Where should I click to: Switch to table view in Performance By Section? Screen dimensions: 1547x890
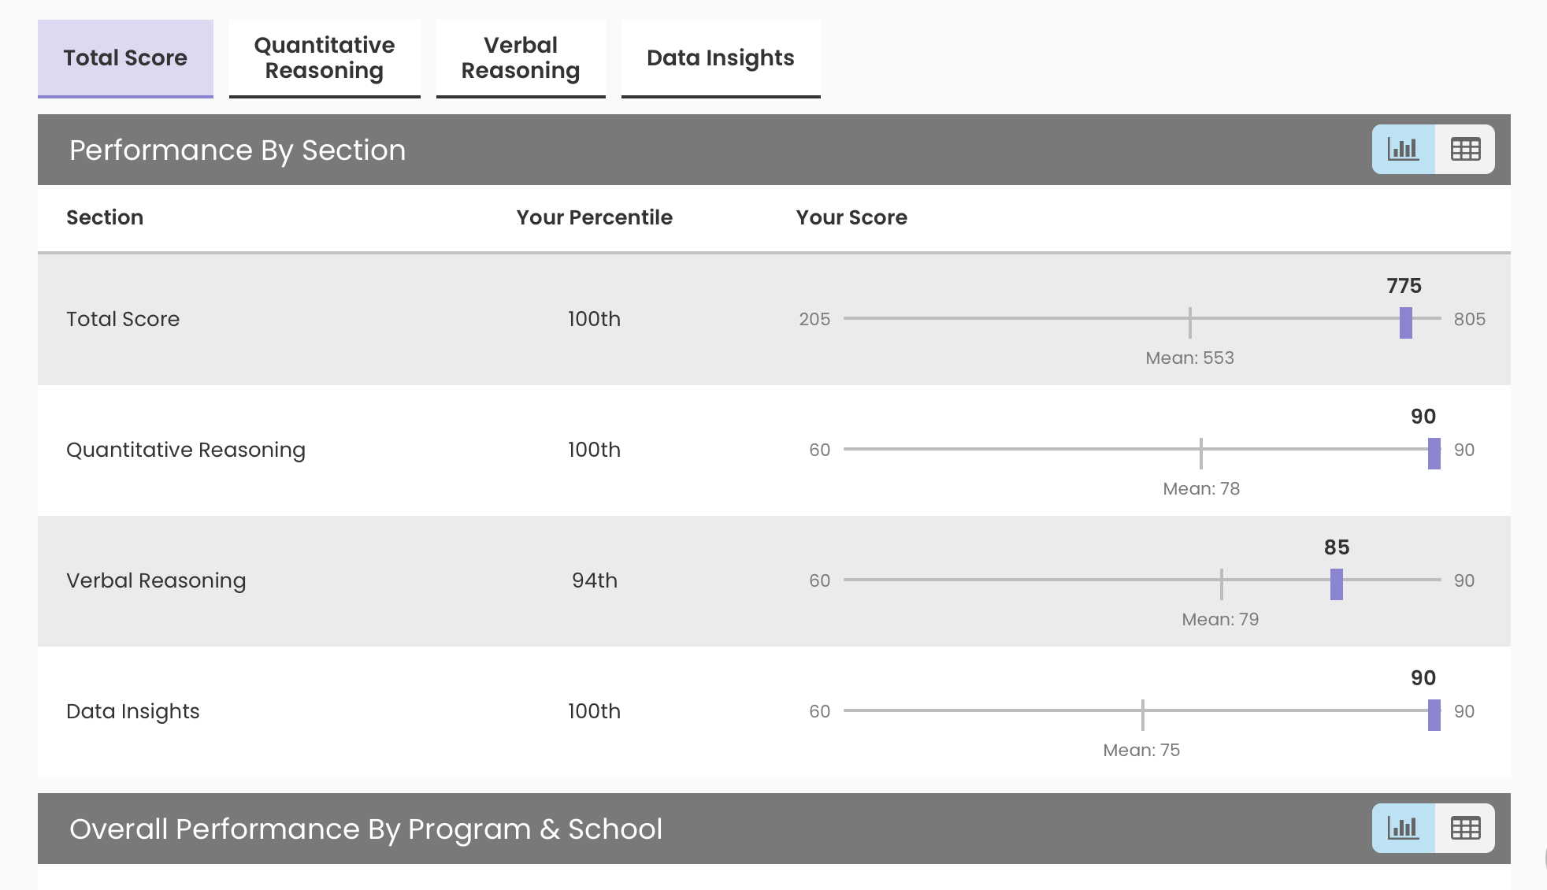click(1465, 149)
